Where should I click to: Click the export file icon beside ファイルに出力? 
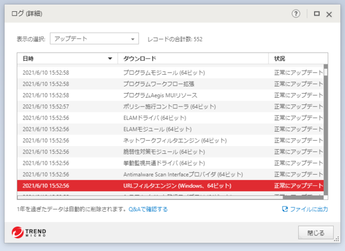click(285, 209)
